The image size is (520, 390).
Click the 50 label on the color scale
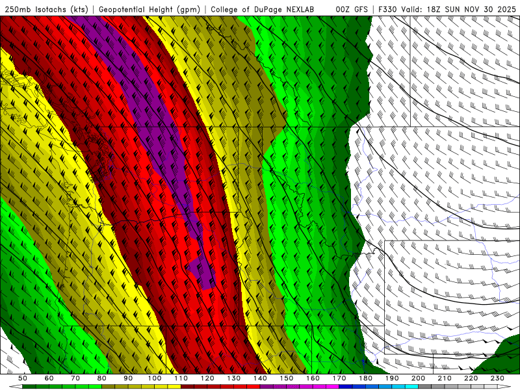23,378
